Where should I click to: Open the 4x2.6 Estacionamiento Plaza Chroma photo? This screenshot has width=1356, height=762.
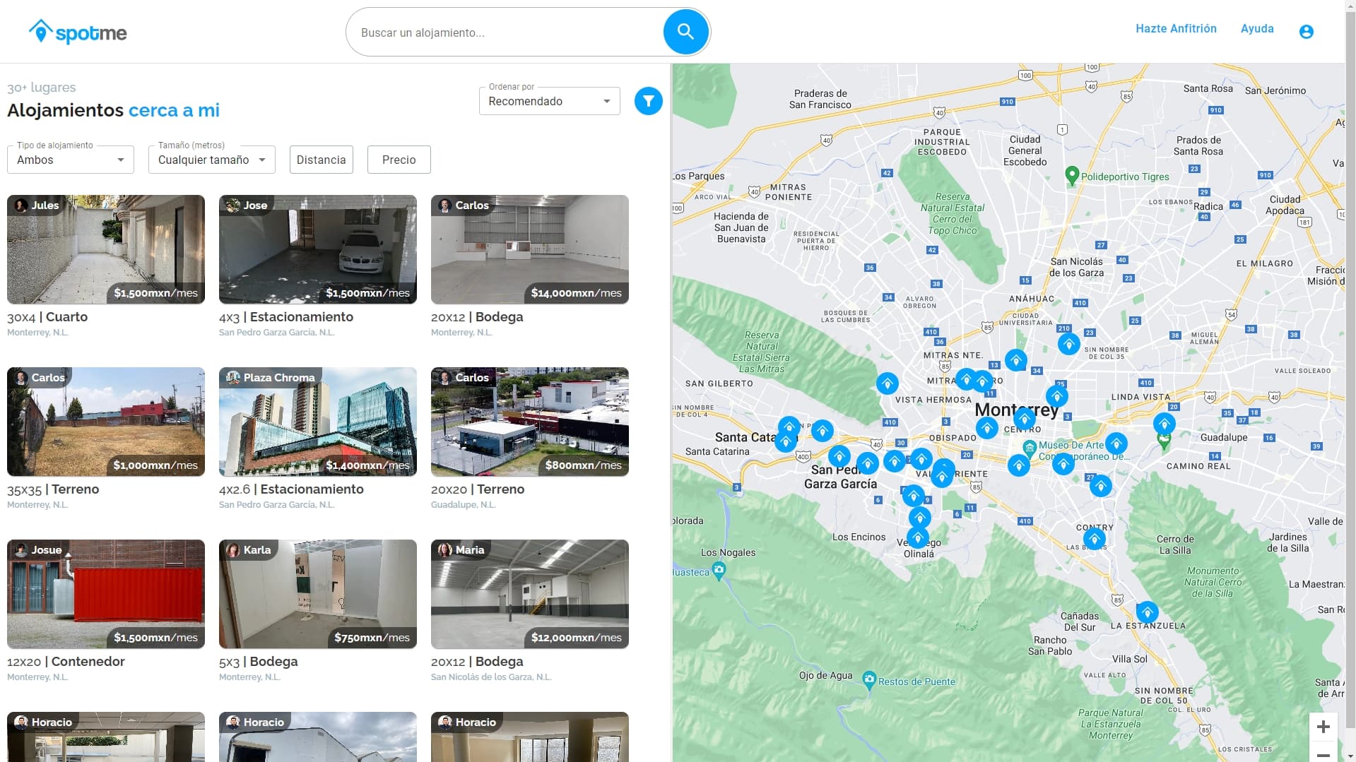point(318,422)
